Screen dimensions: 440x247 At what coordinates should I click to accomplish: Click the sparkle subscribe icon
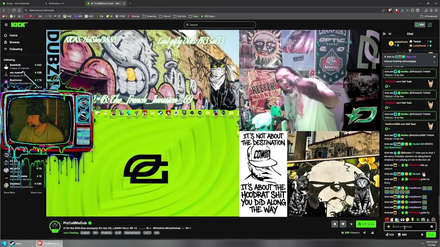[x=351, y=224]
